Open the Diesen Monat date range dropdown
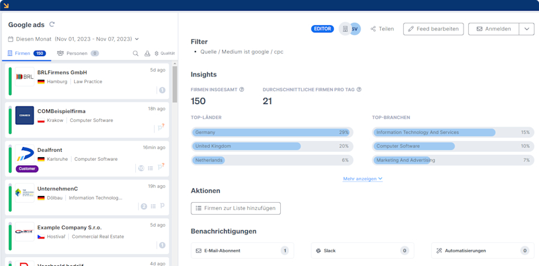 point(137,39)
